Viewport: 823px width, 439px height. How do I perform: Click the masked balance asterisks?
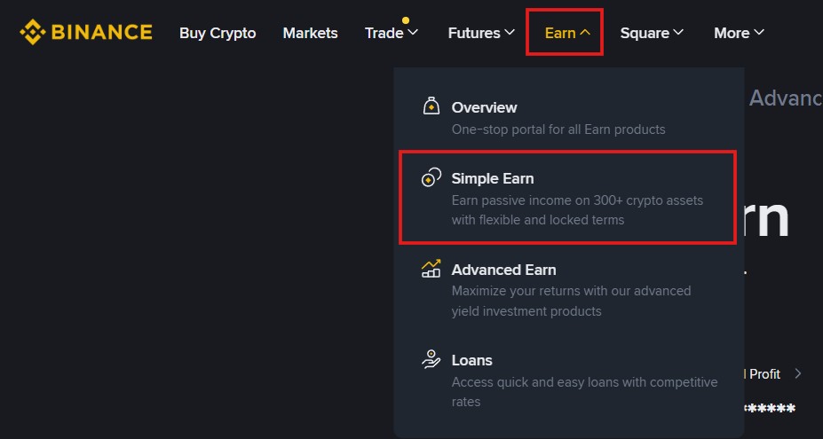coord(769,409)
